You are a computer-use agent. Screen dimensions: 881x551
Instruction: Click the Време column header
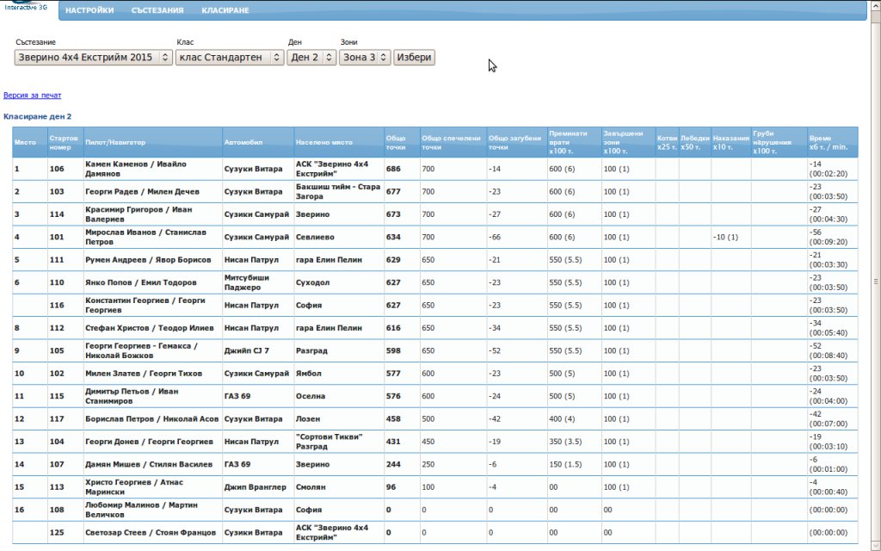pos(832,142)
